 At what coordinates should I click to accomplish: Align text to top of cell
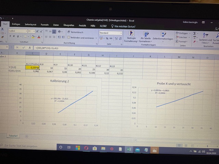[47, 31]
